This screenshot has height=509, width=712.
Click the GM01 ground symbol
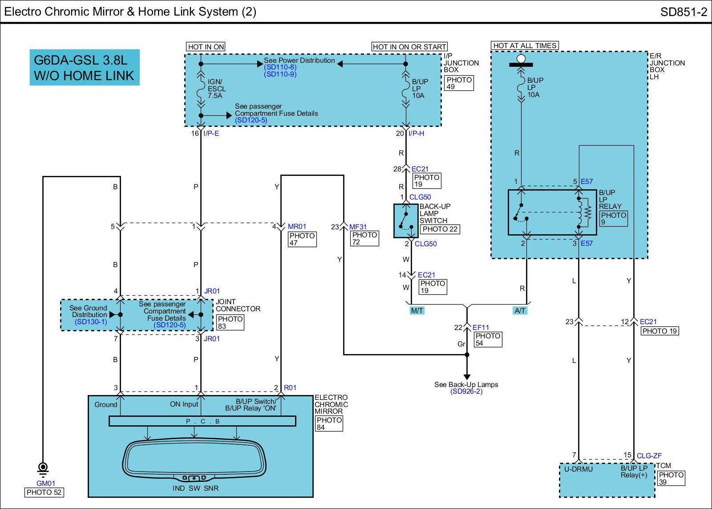pos(43,468)
